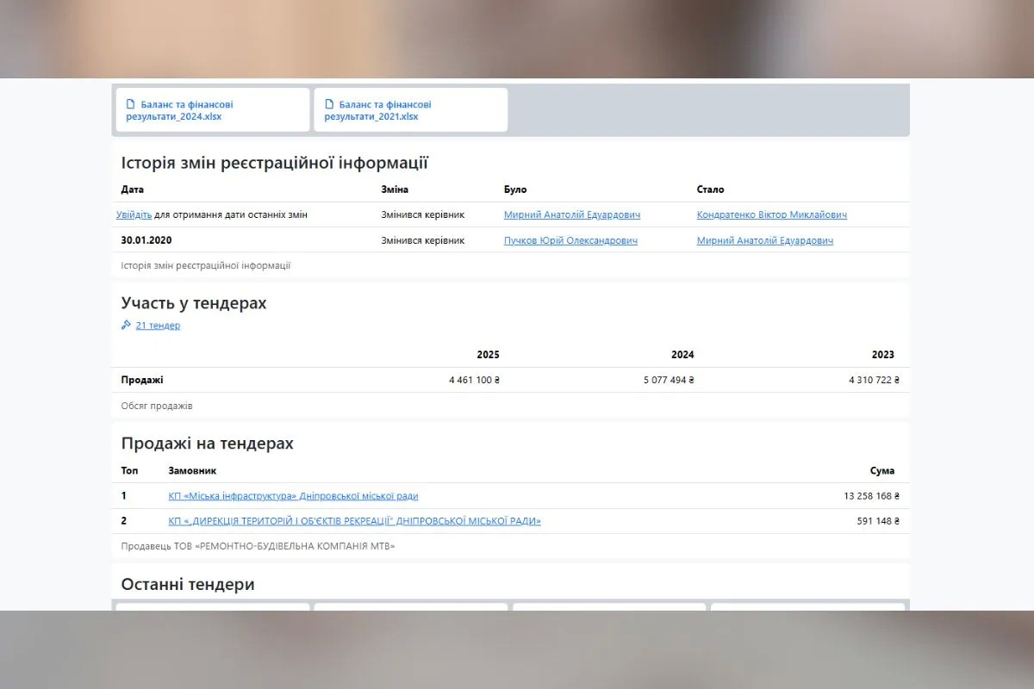This screenshot has width=1034, height=689.
Task: Click the 2023 column header
Action: 883,355
